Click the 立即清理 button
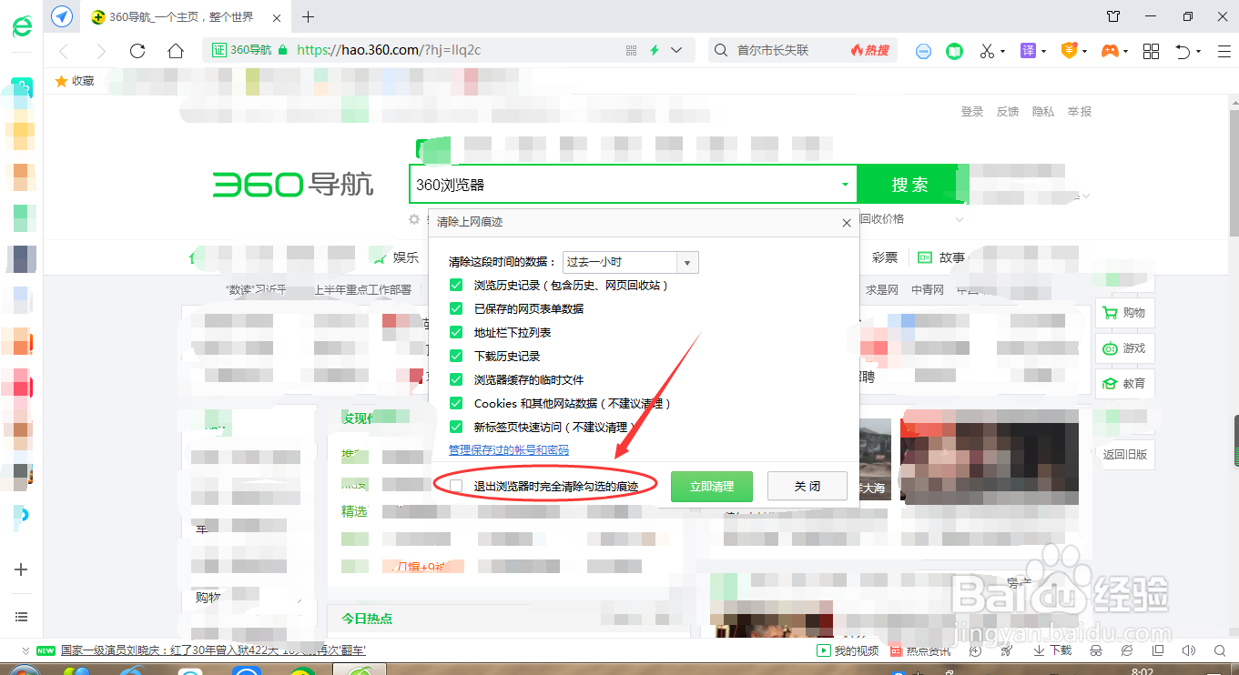 tap(712, 487)
